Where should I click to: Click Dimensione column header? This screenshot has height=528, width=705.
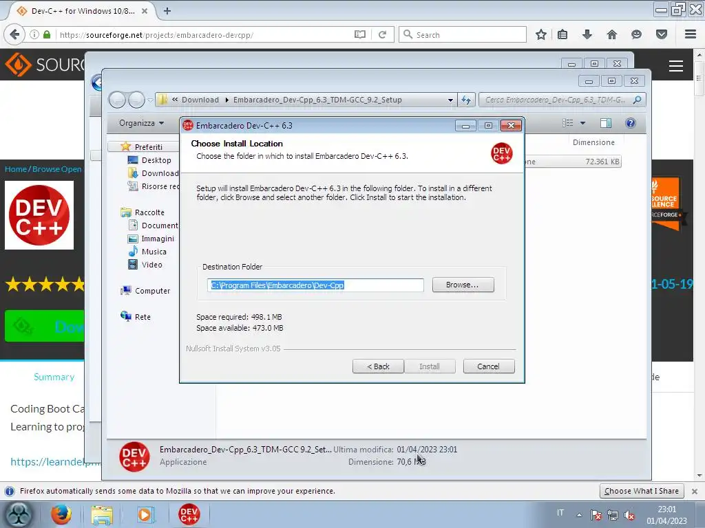click(593, 142)
